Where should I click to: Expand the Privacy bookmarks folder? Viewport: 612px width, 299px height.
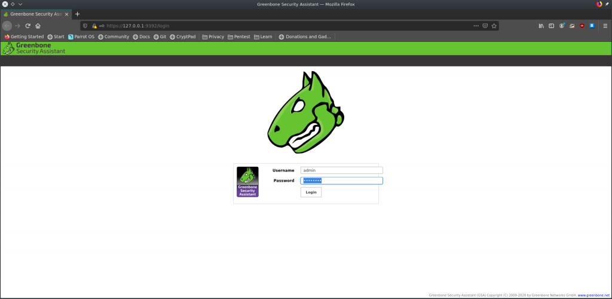[213, 36]
